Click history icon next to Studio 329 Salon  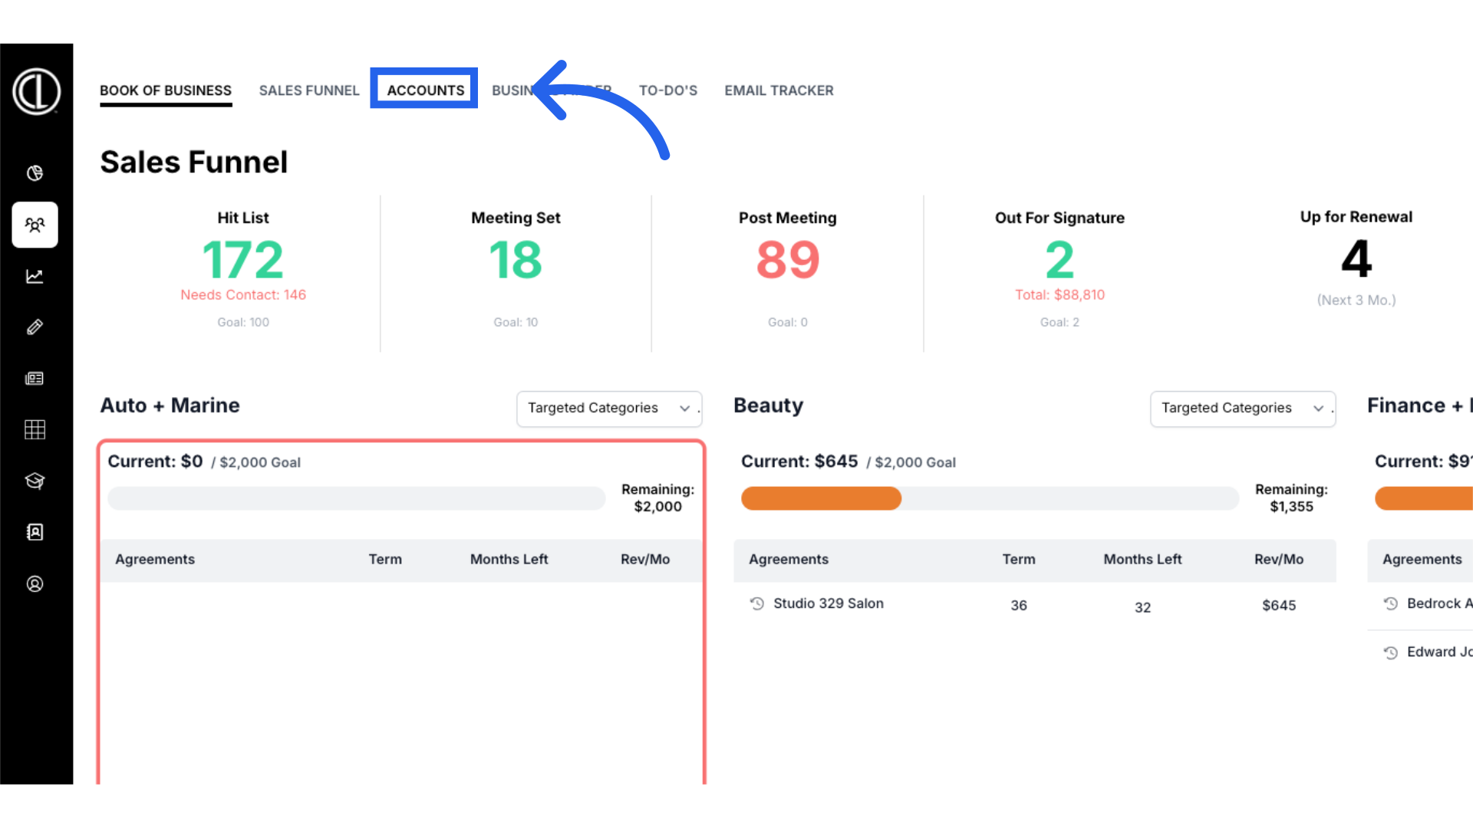click(757, 603)
